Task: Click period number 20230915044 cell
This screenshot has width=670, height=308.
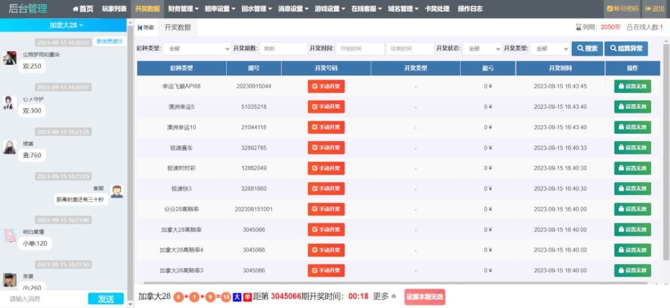Action: 253,86
